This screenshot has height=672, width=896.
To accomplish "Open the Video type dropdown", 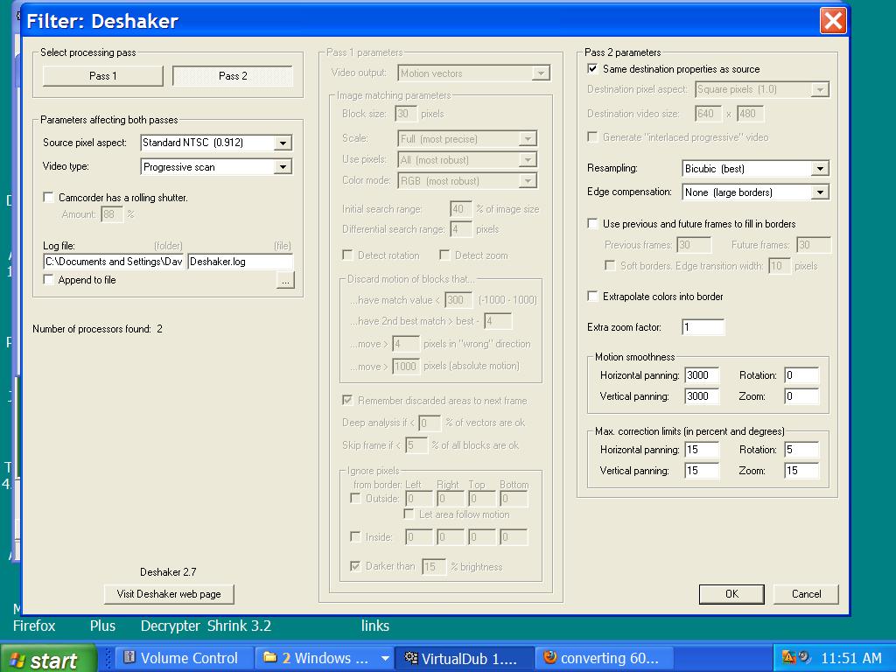I will click(283, 167).
